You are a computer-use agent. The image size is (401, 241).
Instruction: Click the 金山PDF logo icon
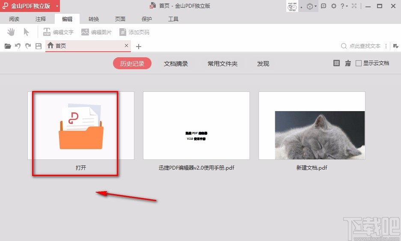5,6
